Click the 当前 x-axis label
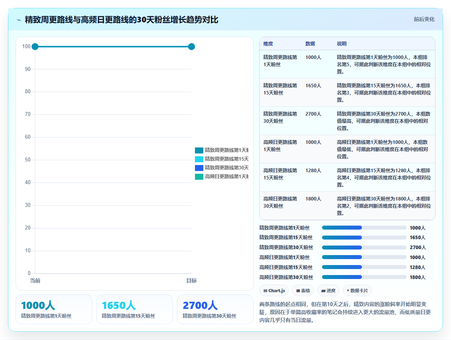The height and width of the screenshot is (340, 451). pyautogui.click(x=35, y=281)
